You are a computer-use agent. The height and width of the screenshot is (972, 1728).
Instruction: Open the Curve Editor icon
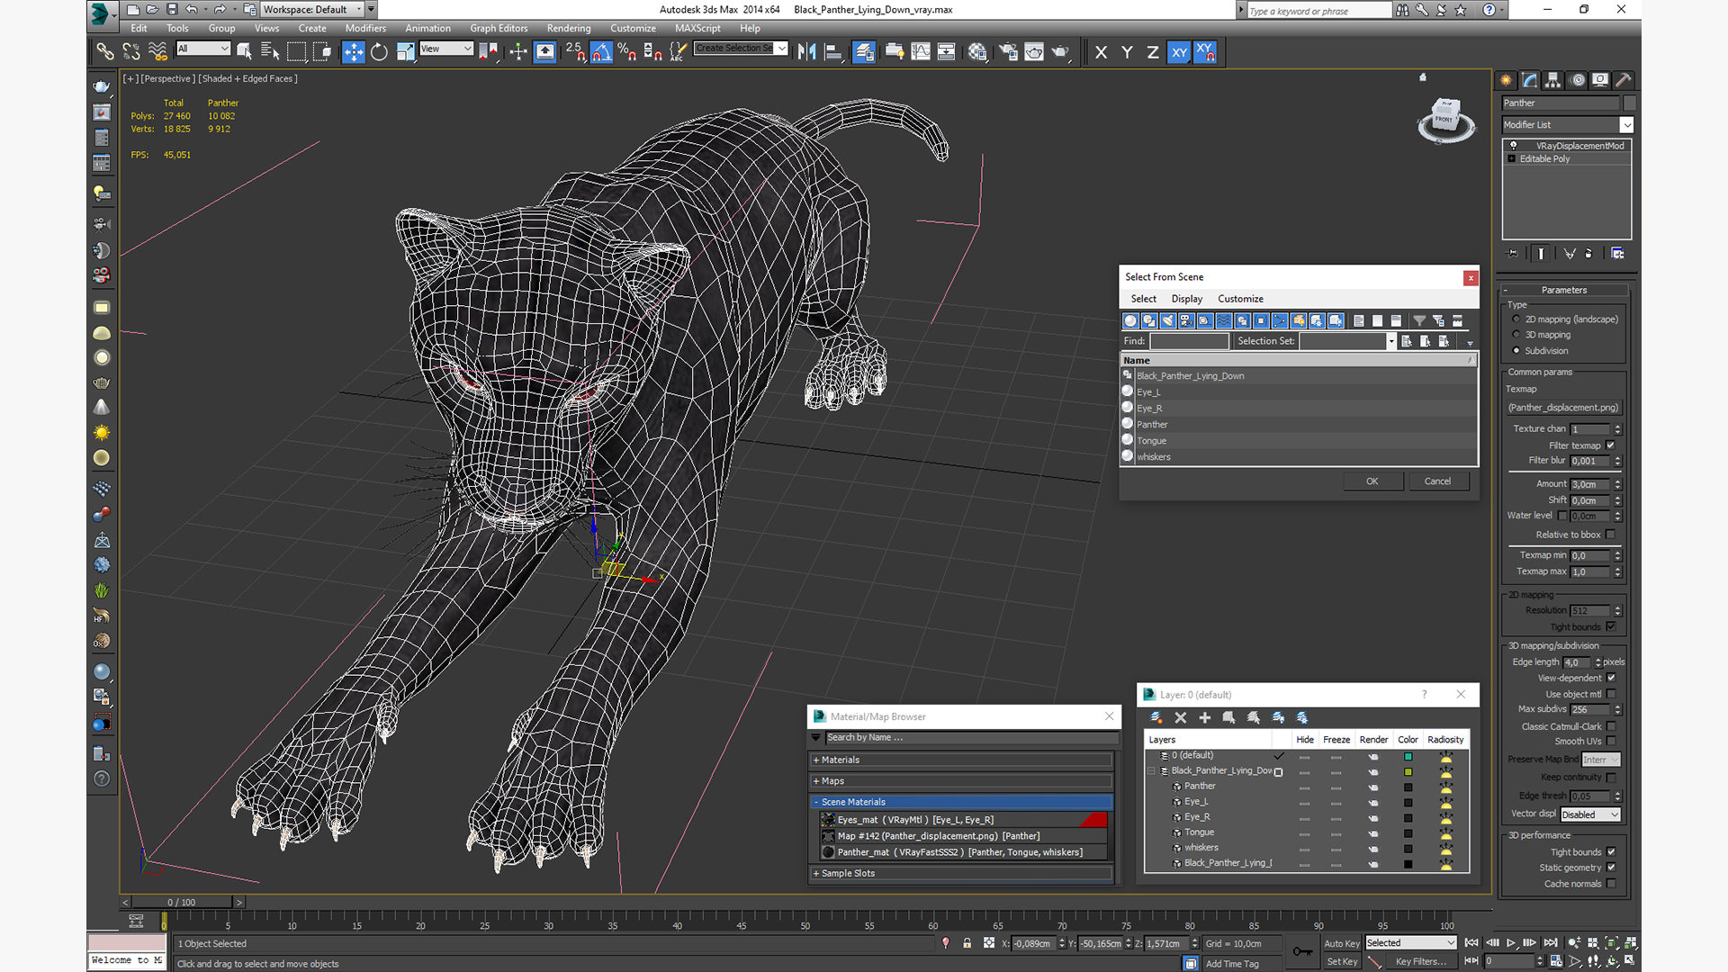tap(921, 51)
